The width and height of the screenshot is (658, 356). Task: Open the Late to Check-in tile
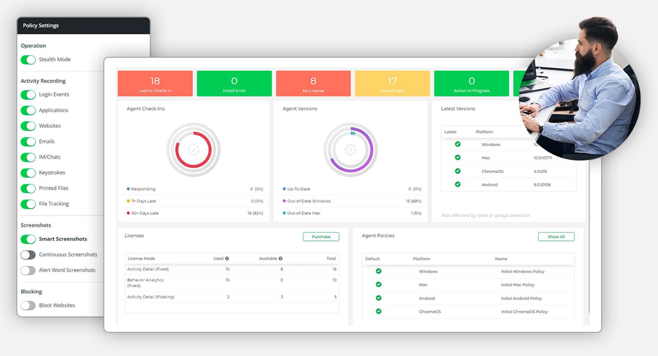[155, 83]
